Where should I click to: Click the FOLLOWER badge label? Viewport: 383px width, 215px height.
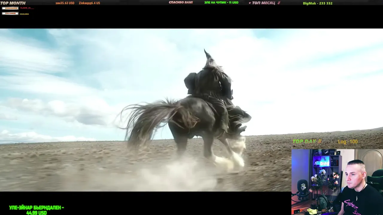(10, 13)
